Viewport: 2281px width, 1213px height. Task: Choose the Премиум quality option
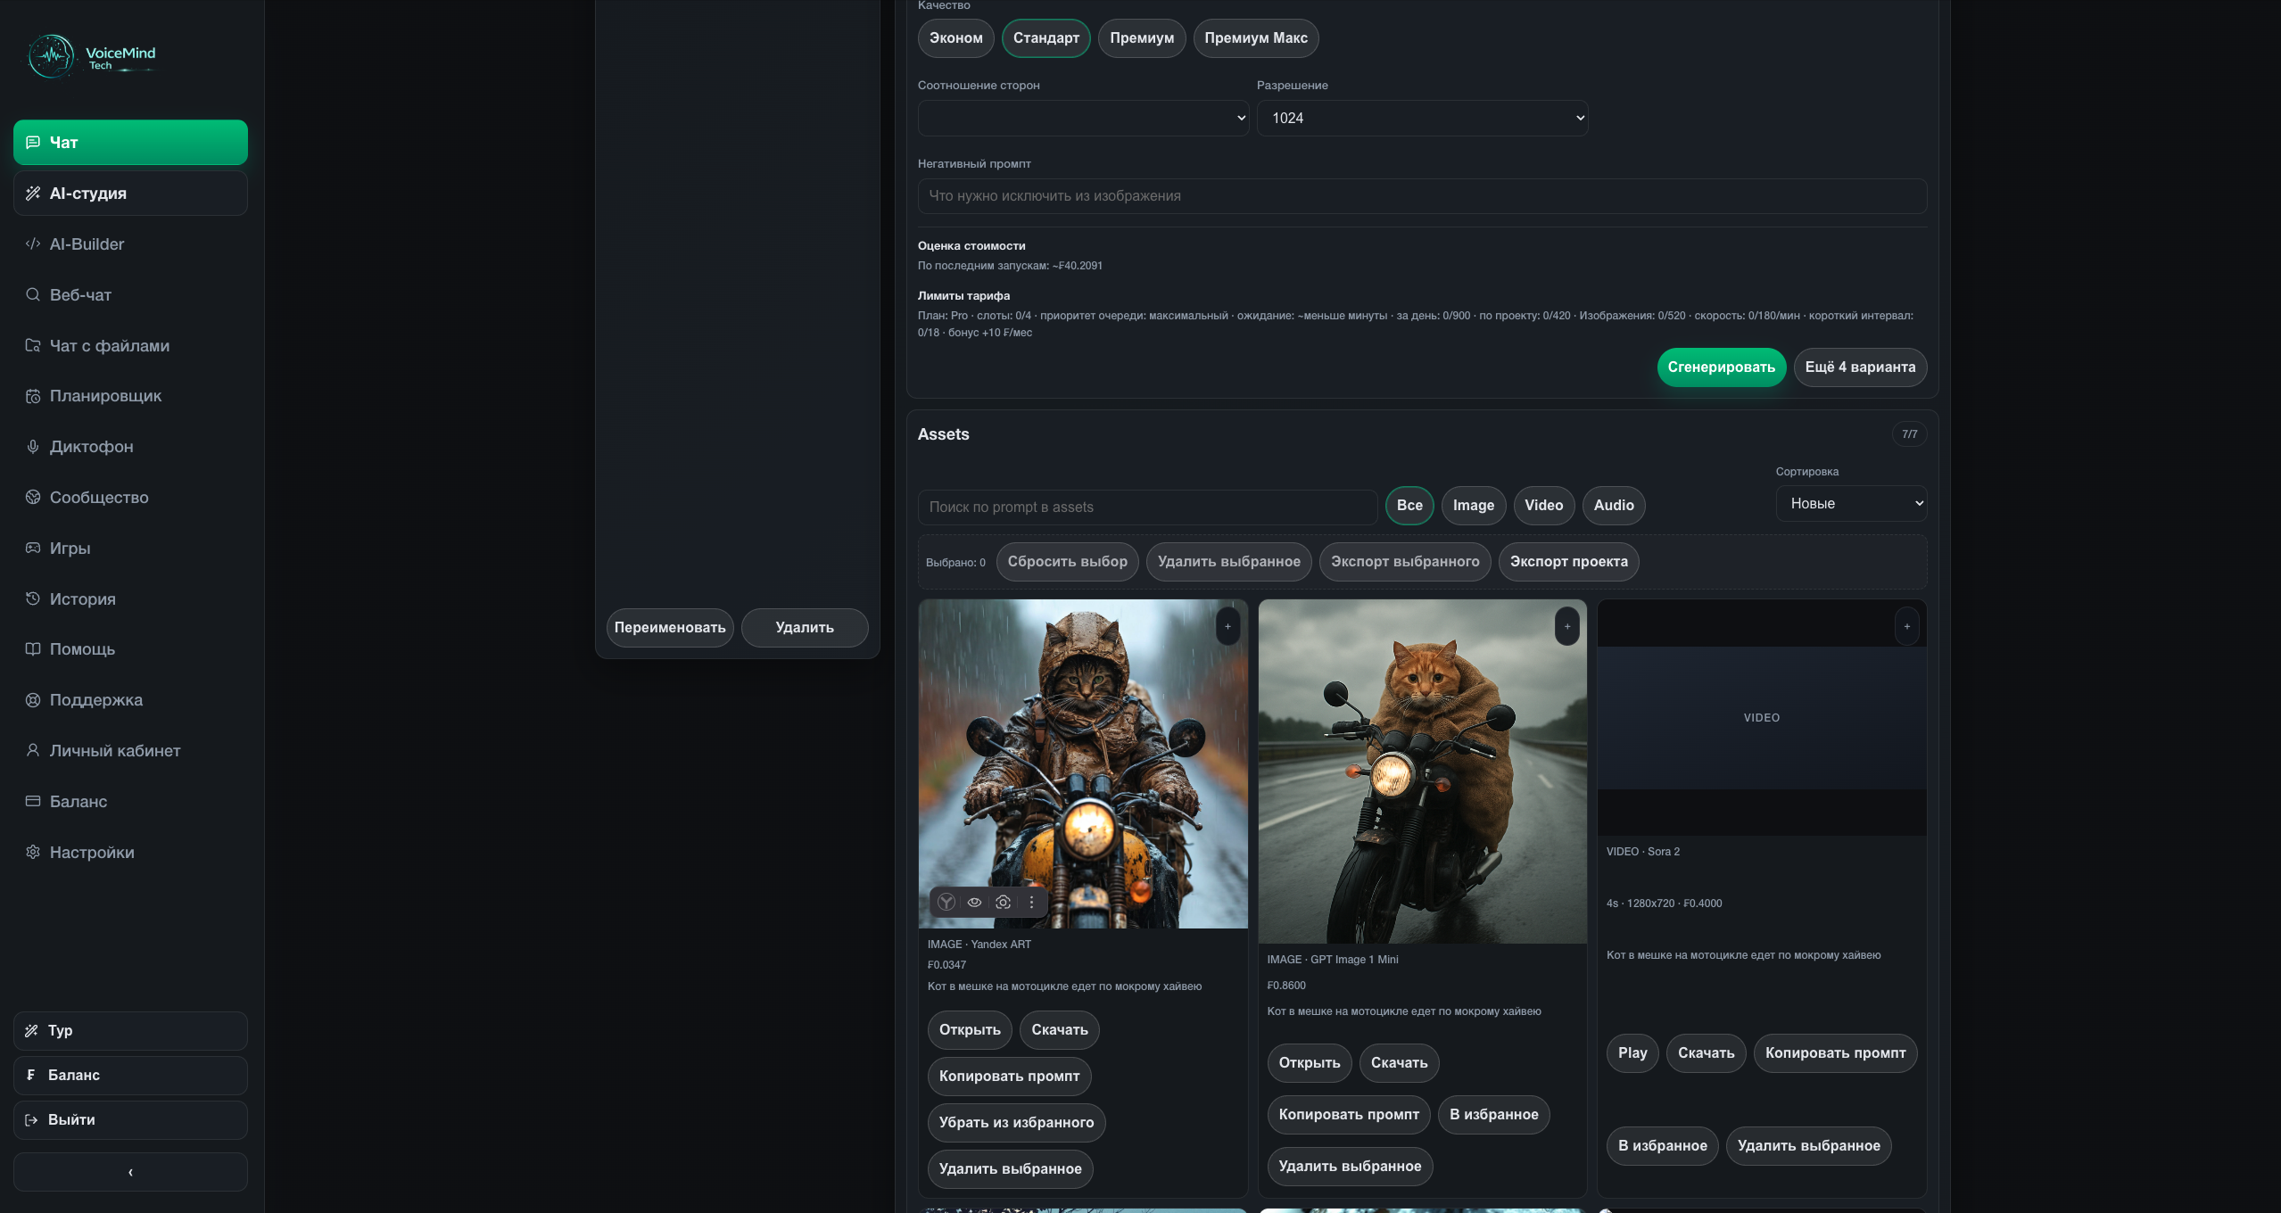(x=1142, y=38)
